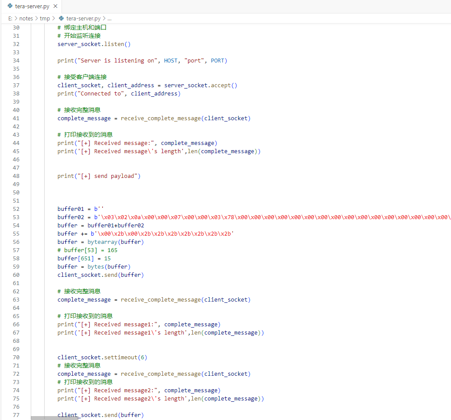Click the value 15 on line 58
Screen dimensions: 451x420
pos(107,258)
